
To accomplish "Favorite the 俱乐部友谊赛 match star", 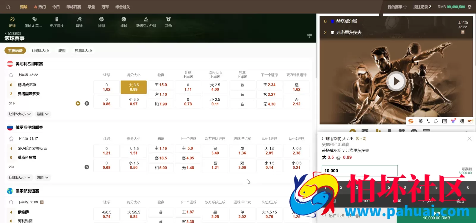I will coord(11,202).
